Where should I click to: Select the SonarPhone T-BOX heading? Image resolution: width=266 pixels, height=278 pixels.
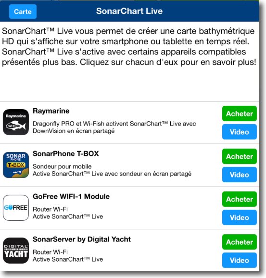pos(65,154)
